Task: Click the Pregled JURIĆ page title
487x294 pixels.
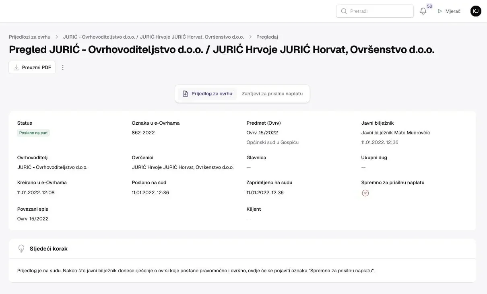Action: pos(222,50)
